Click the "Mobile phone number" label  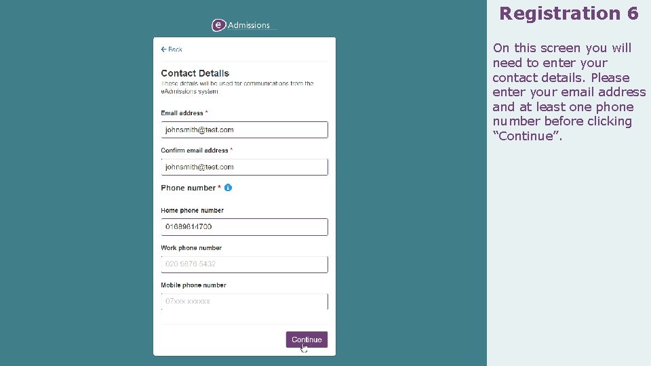193,285
